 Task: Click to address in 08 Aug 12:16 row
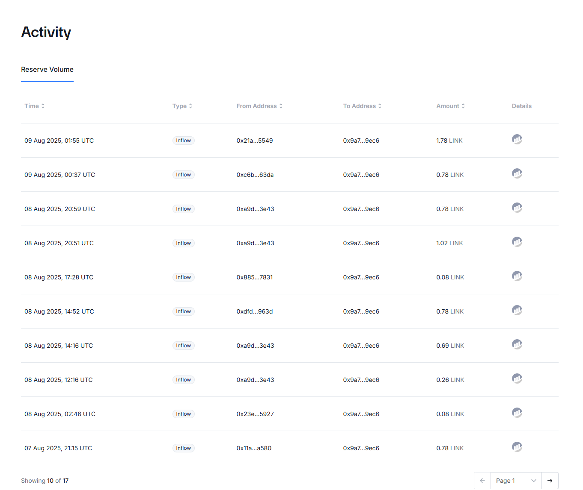tap(361, 380)
